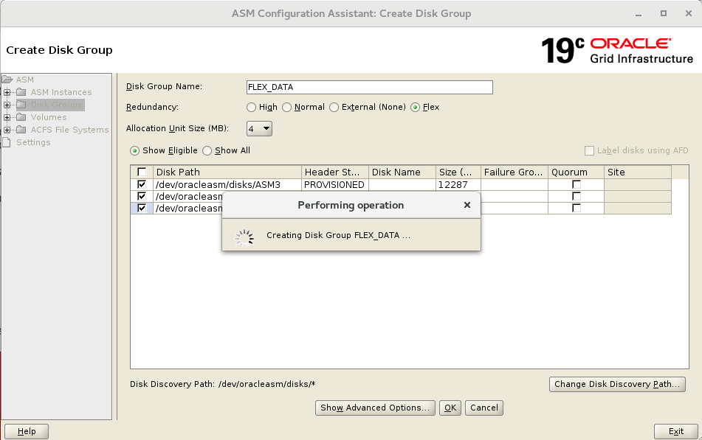The height and width of the screenshot is (440, 702).
Task: Toggle Quorum checkbox in third row
Action: [577, 208]
